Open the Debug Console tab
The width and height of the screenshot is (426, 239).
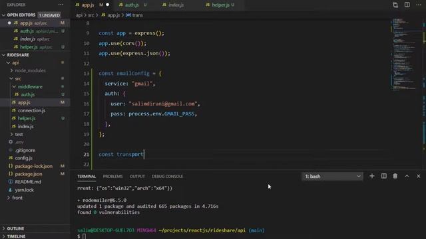tap(167, 177)
